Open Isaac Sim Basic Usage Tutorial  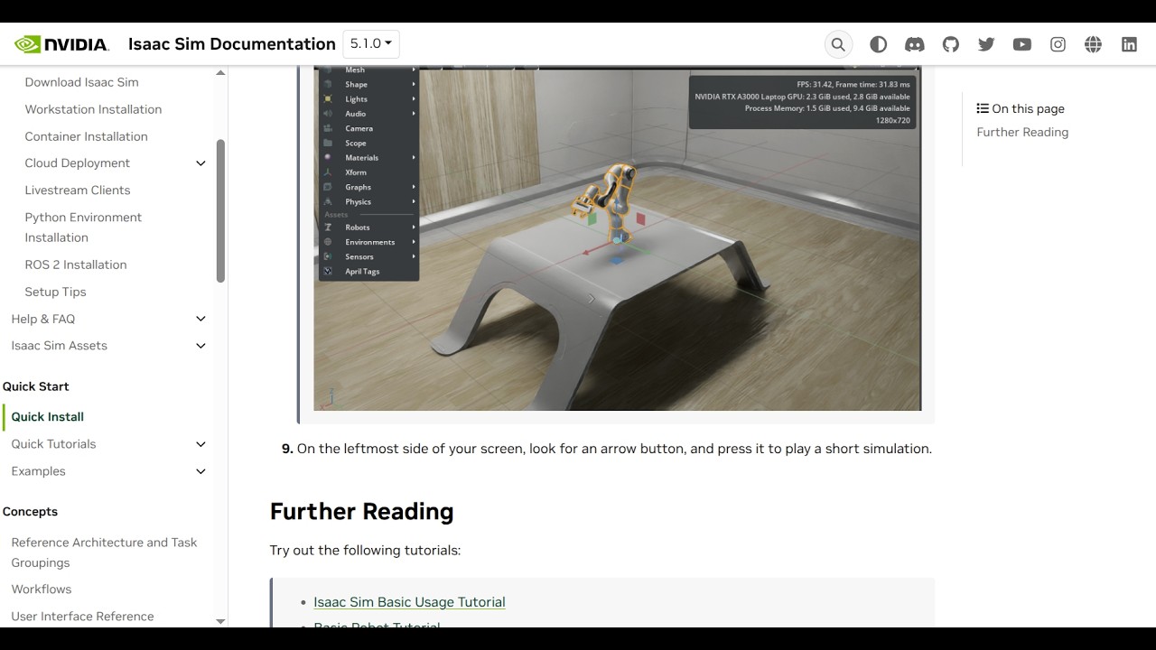[x=409, y=602]
